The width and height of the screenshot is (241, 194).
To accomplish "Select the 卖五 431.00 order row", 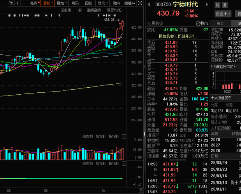I will (178, 42).
